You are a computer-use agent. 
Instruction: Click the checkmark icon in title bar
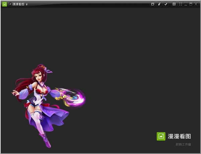[x=165, y=4]
